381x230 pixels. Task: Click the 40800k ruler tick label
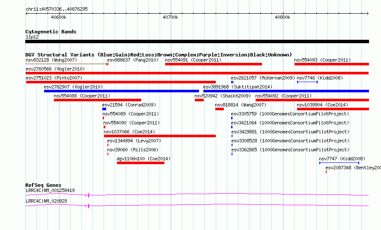click(283, 17)
